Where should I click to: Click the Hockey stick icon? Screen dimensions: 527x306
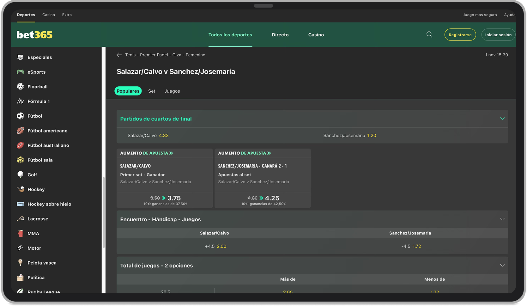(x=20, y=189)
